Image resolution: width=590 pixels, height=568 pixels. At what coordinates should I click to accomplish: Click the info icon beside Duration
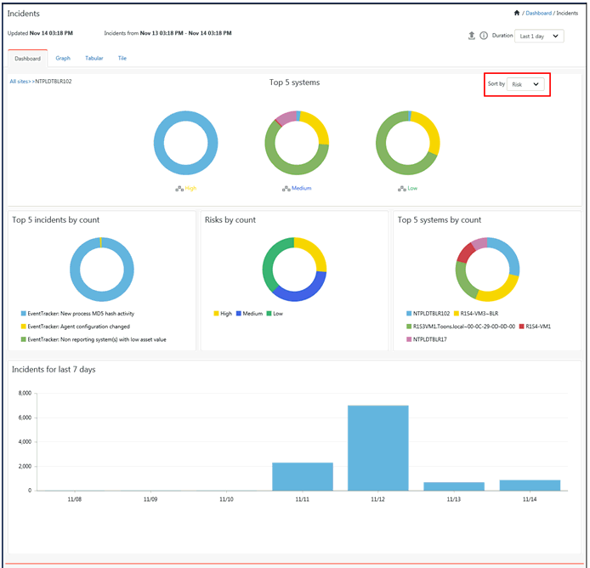point(484,36)
